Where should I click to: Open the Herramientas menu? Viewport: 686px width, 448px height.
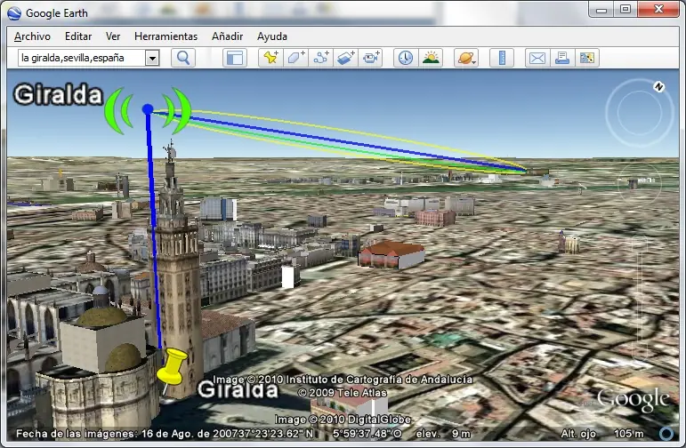click(165, 36)
